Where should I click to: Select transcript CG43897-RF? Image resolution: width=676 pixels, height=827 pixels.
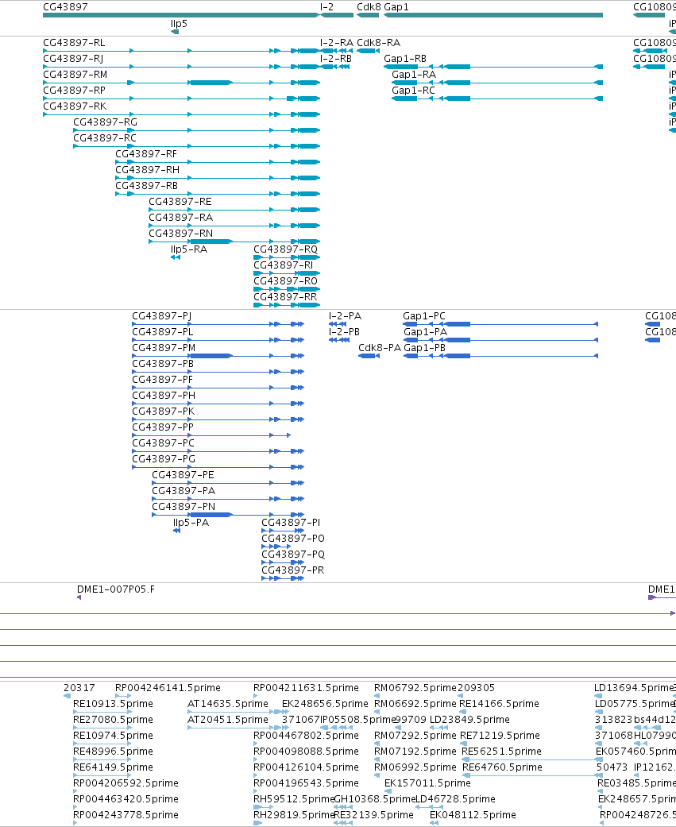(217, 162)
